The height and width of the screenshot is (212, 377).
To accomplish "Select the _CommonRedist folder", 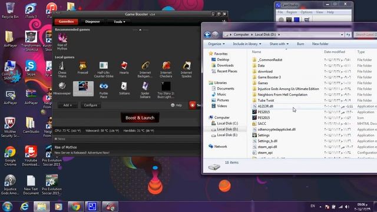I will [270, 60].
